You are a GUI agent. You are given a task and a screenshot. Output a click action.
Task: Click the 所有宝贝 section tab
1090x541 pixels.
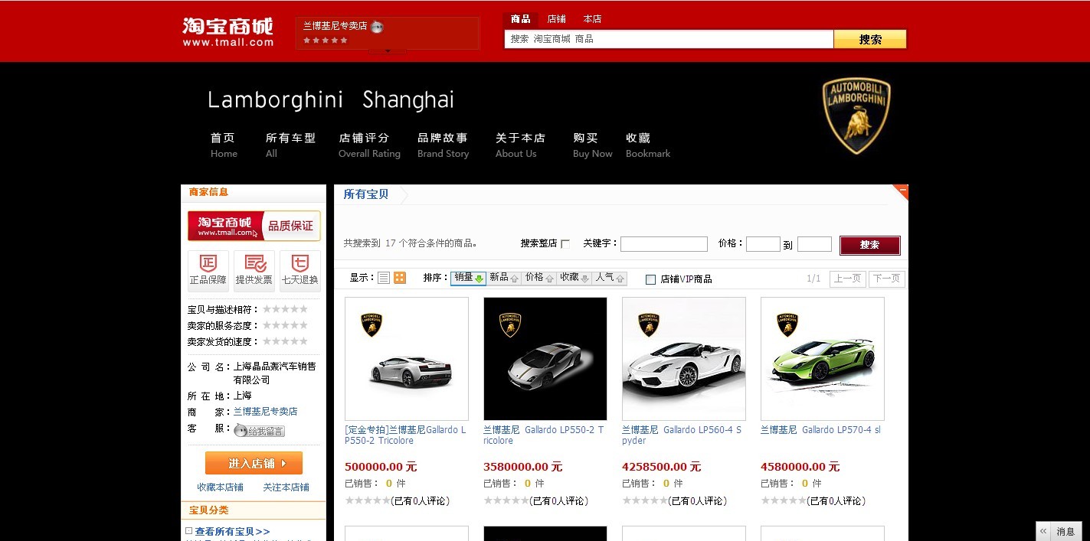[366, 194]
